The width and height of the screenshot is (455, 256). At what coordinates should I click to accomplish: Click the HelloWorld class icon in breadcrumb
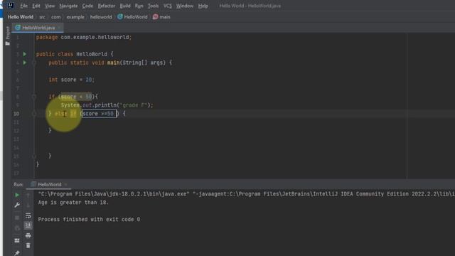(x=120, y=17)
